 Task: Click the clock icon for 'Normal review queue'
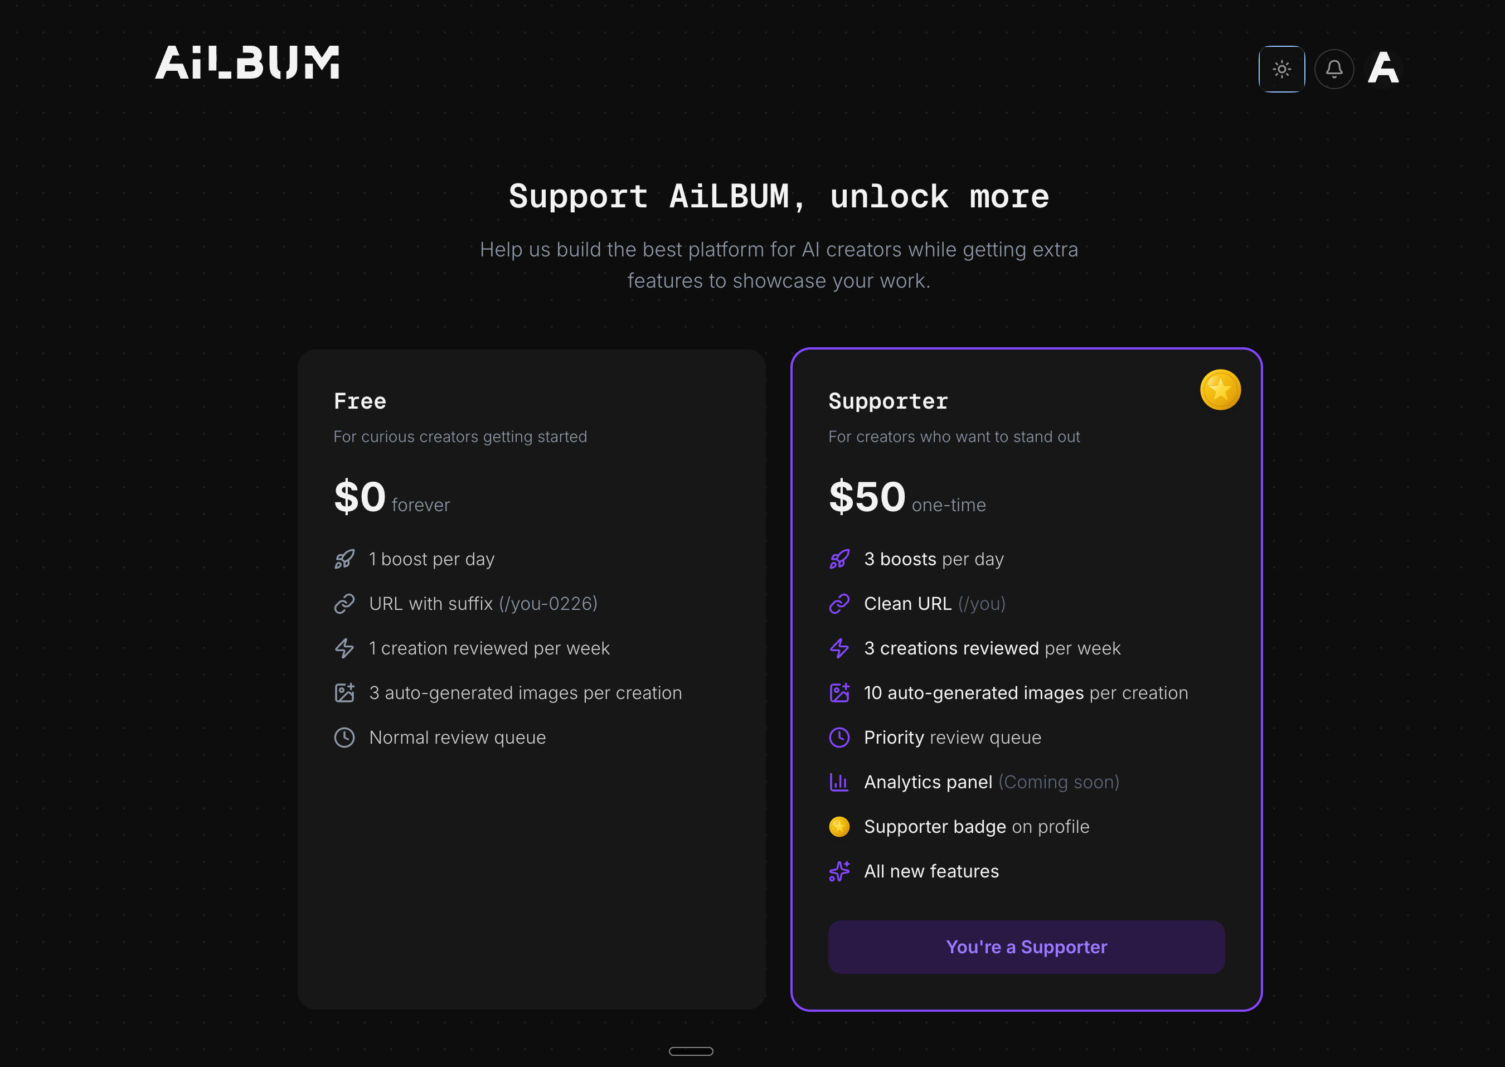pos(344,737)
